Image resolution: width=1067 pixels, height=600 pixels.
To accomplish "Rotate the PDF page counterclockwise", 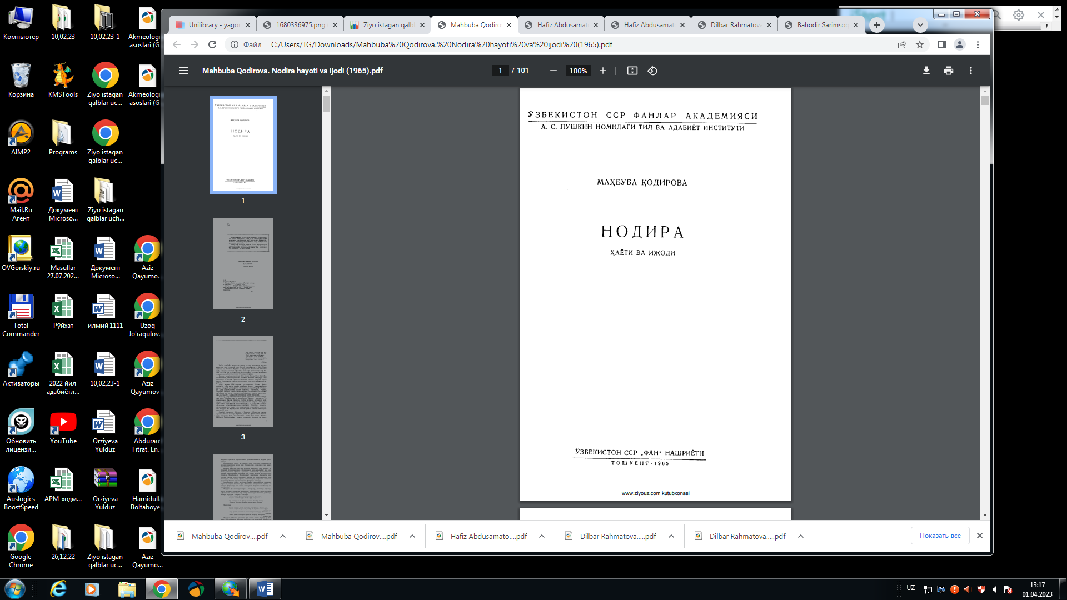I will pos(652,71).
